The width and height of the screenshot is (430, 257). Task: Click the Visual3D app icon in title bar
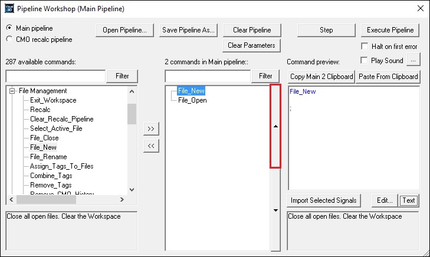tap(9, 9)
